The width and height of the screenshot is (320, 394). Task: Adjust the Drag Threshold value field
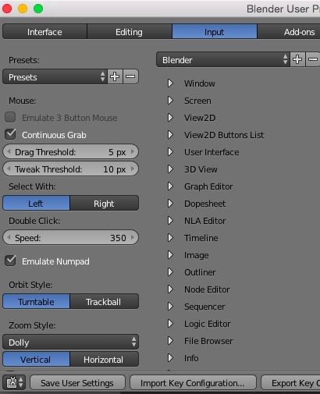point(70,151)
